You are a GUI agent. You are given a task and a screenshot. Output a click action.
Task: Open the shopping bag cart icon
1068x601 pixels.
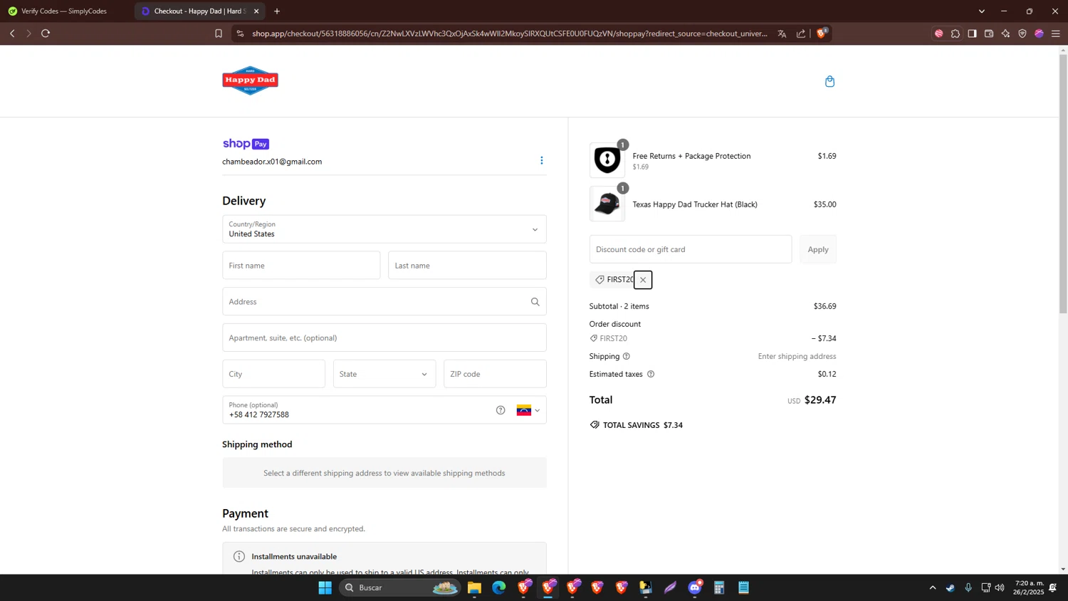click(829, 81)
